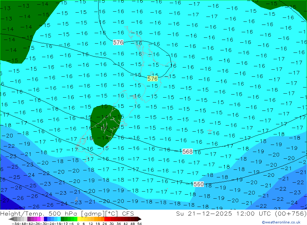Viewport: 307px width, 225px height.
Task: Click the forecast offset '(00+756)'
Action: pos(291,213)
